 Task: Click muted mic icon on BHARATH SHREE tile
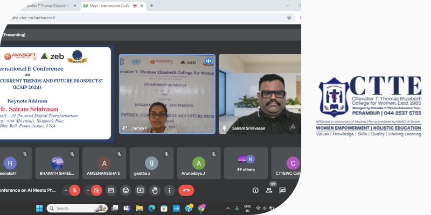coord(72,154)
